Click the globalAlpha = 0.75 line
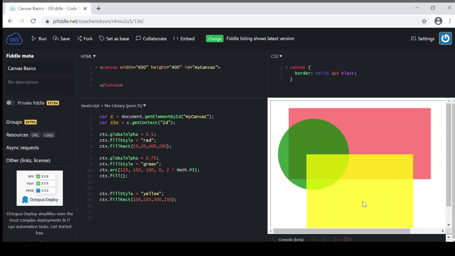Image resolution: width=455 pixels, height=256 pixels. [x=129, y=158]
